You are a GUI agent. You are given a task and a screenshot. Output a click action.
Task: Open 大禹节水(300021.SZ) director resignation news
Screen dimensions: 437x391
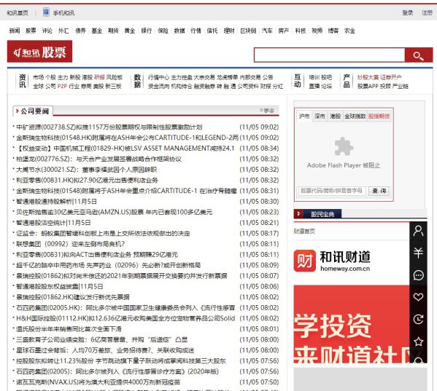86,170
